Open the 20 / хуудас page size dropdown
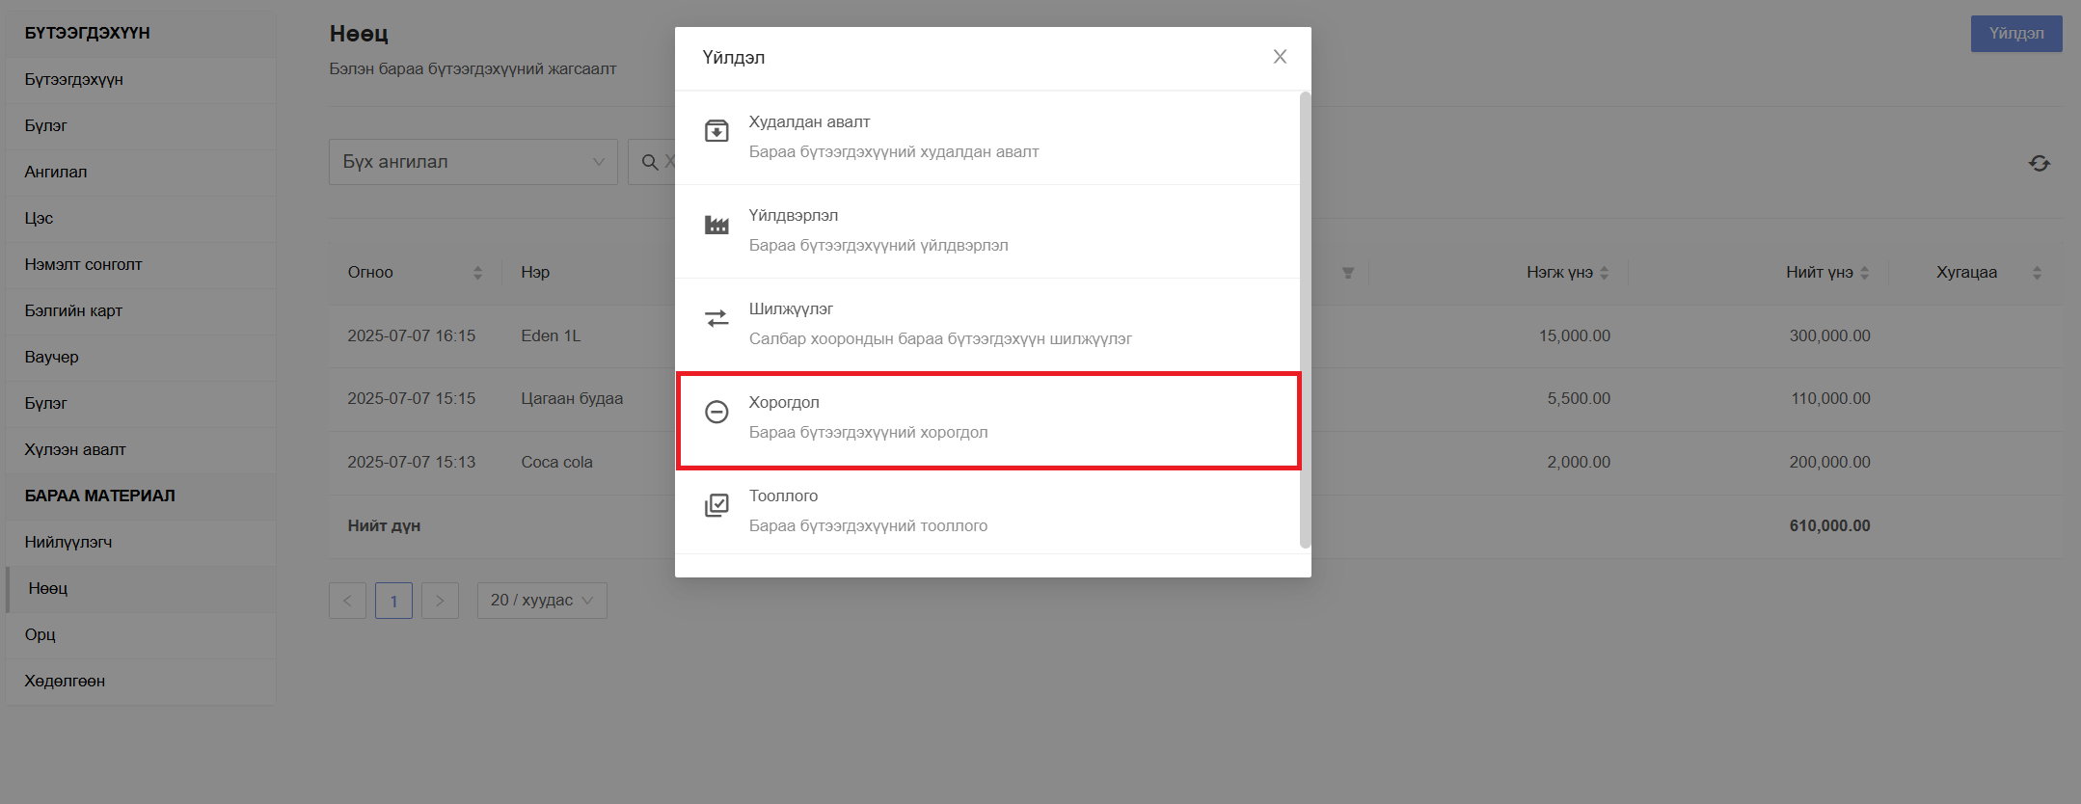Image resolution: width=2081 pixels, height=804 pixels. pyautogui.click(x=542, y=601)
